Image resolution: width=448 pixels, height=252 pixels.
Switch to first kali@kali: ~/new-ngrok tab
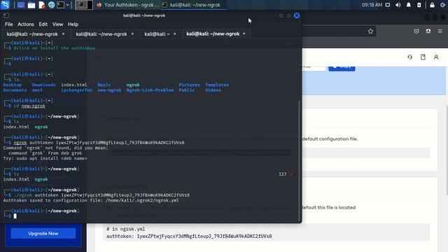pos(32,34)
